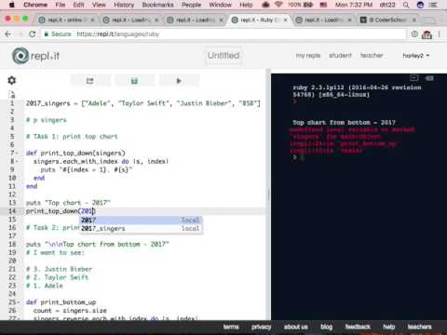
Task: Click line 7 def print_top_down(singers)
Action: [x=75, y=154]
